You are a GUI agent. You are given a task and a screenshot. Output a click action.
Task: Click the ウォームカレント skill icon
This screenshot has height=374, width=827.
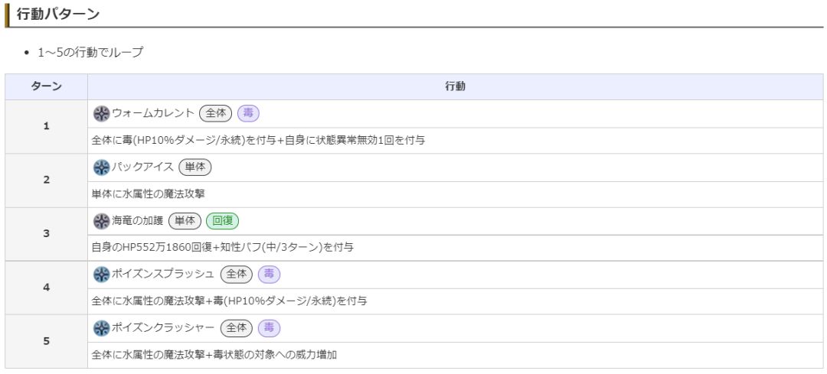point(101,114)
